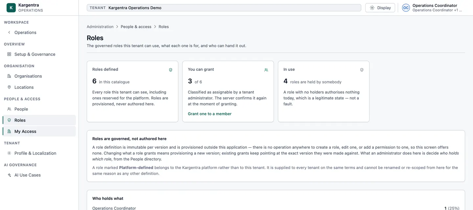
Task: Open the Tenant Kargentra Operations Demo selector
Action: (x=224, y=8)
